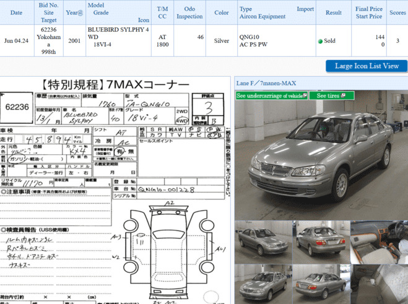Click the Final Price column header
Screen dimensions: 408x304
point(369,12)
